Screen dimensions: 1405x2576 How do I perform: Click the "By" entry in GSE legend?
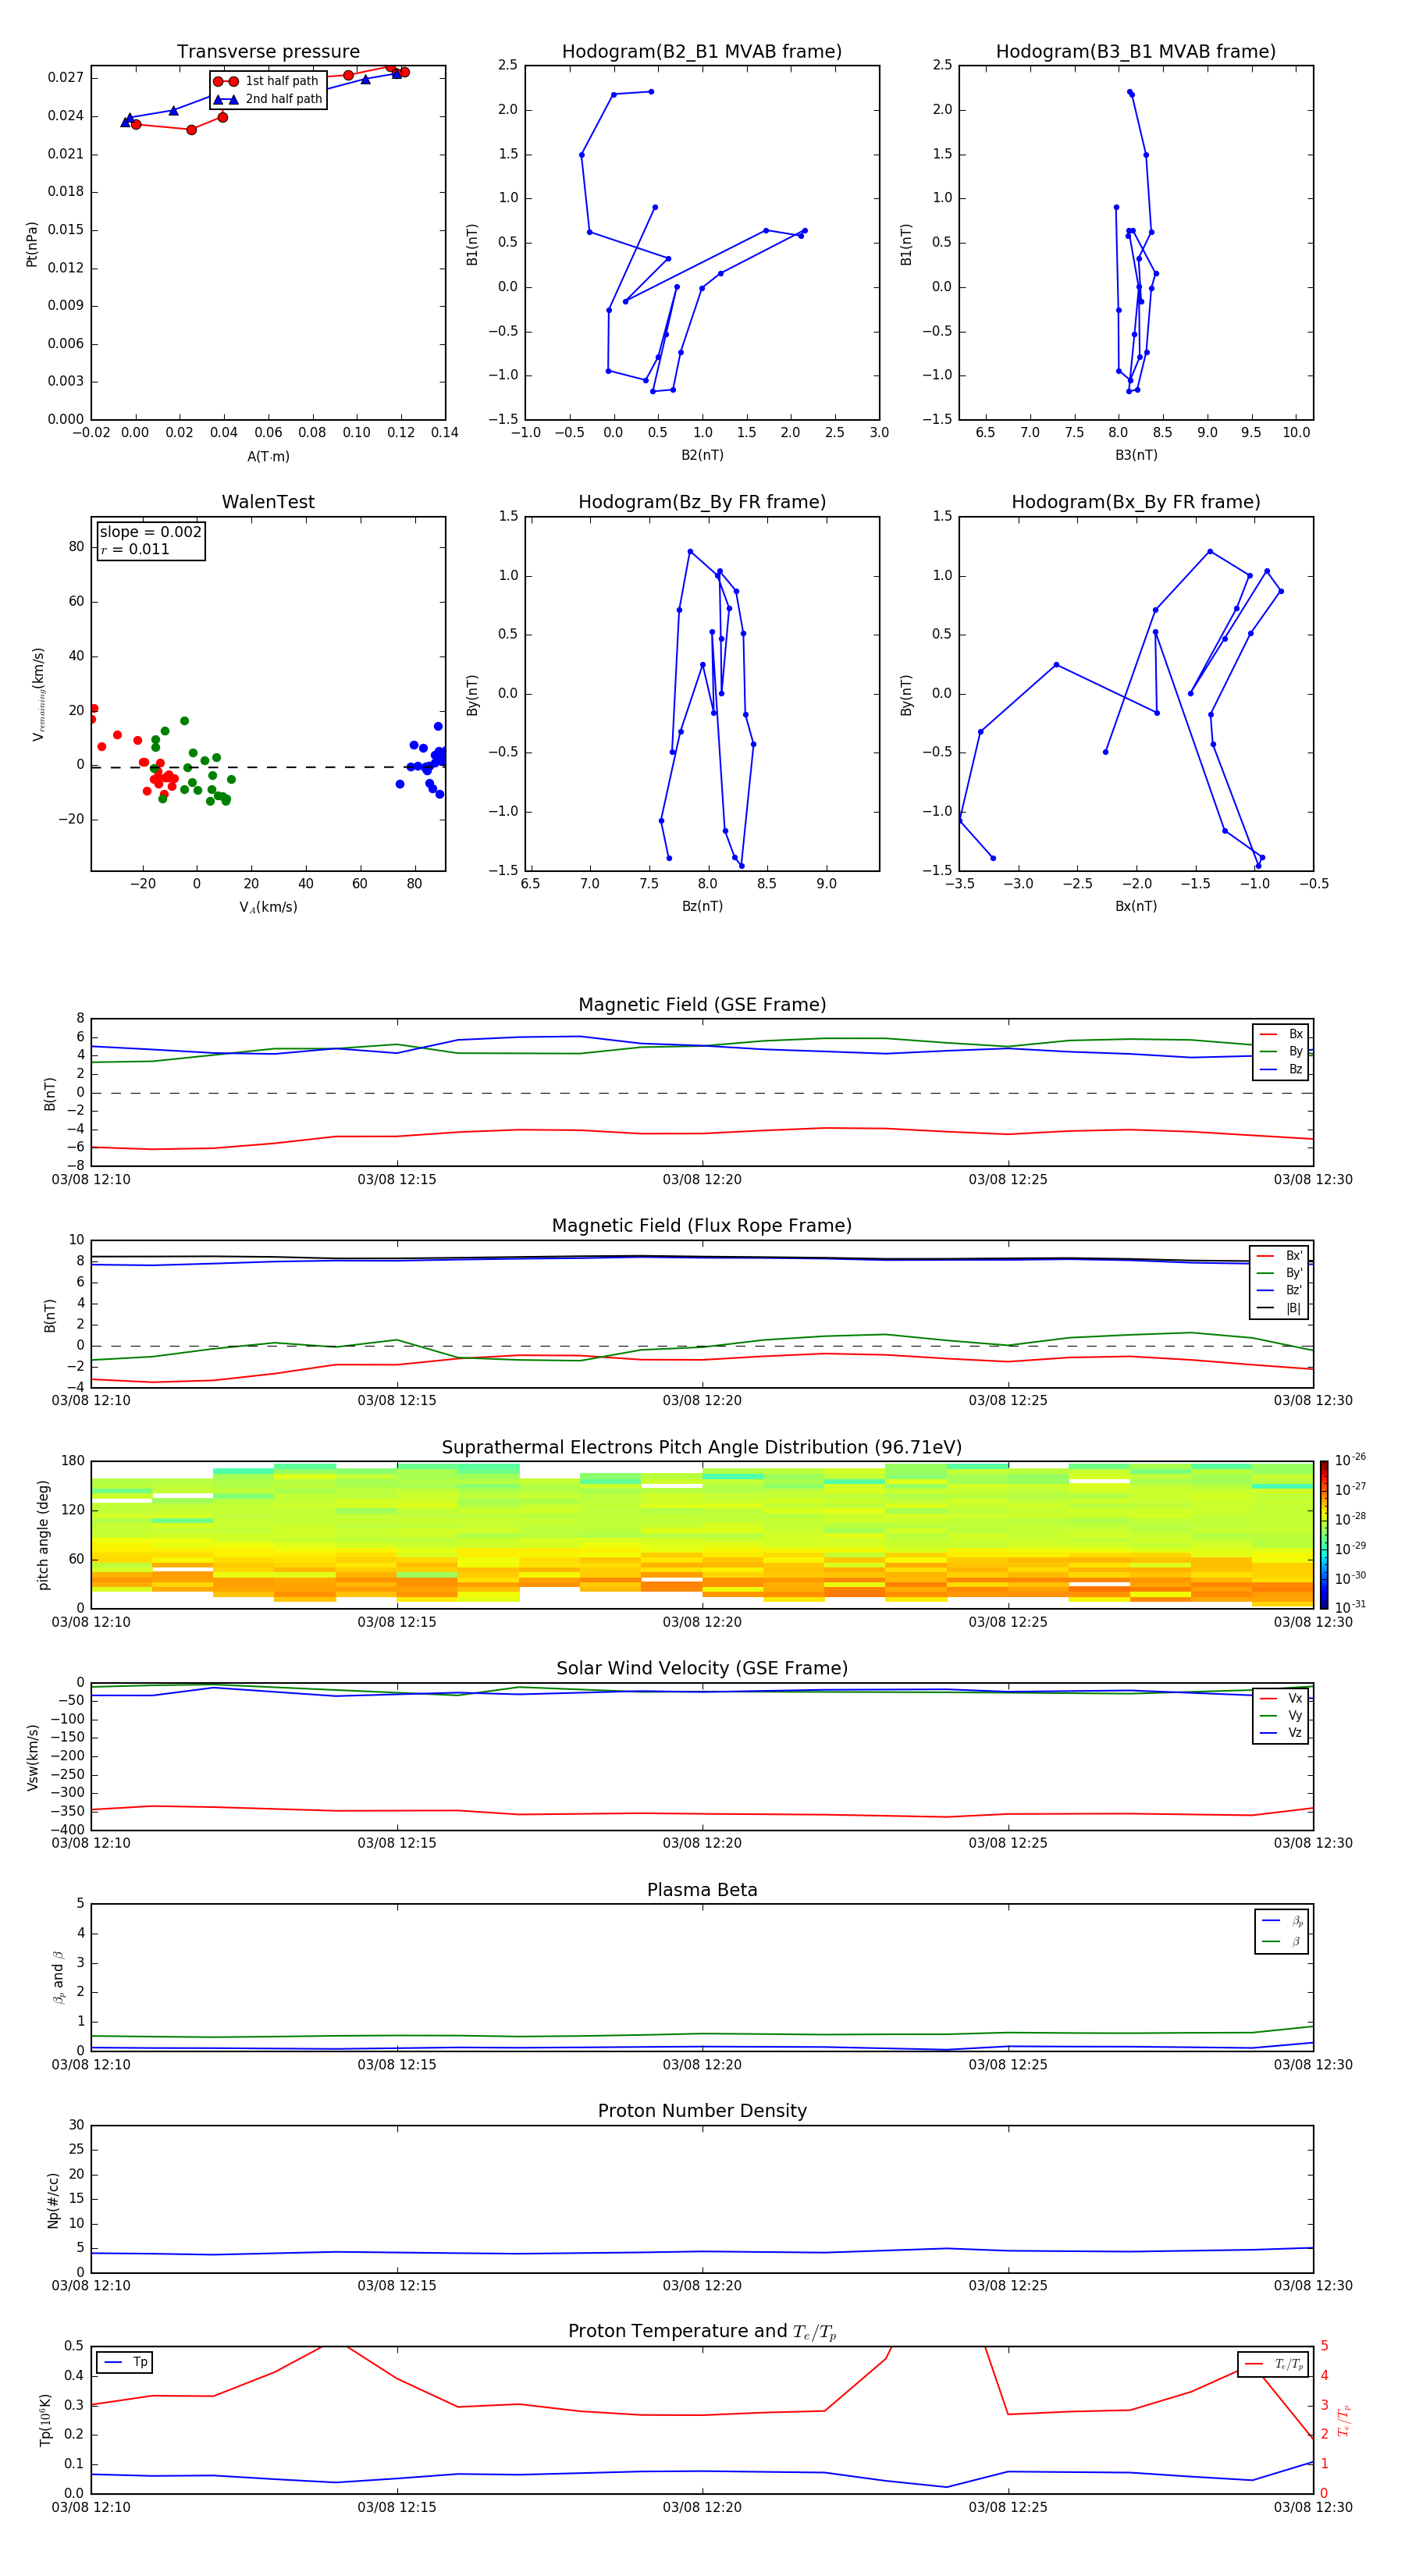(1281, 1051)
